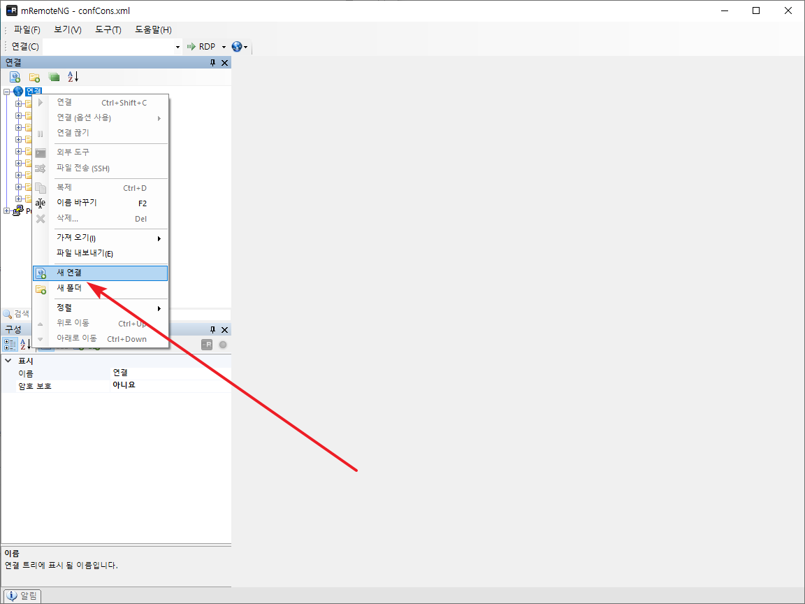This screenshot has height=604, width=805.
Task: Select the 연결 root node label in the tree
Action: point(34,91)
